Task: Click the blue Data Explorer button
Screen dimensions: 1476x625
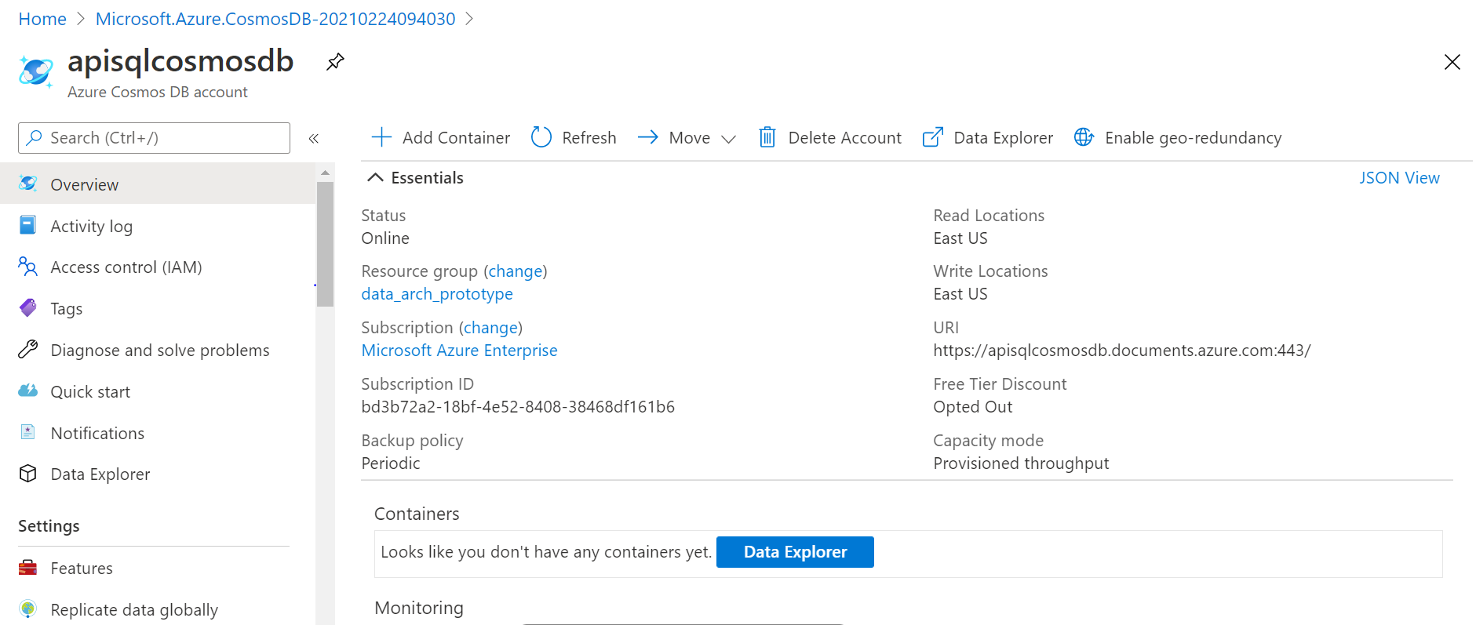Action: pos(795,552)
